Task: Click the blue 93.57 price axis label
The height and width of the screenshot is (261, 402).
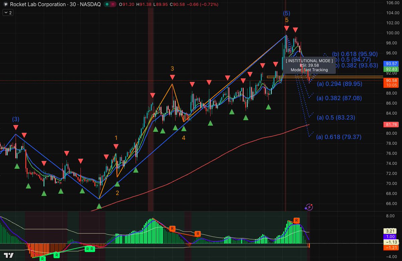Action: click(x=391, y=63)
